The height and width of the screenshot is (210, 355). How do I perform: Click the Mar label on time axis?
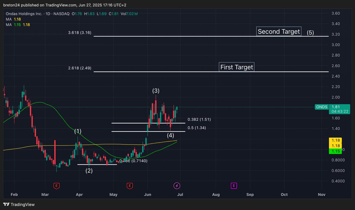[x=45, y=195]
